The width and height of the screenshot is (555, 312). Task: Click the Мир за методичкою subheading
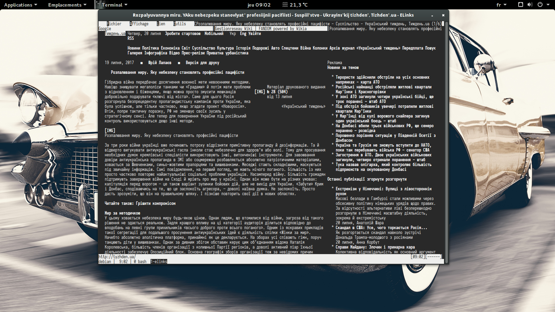[122, 213]
